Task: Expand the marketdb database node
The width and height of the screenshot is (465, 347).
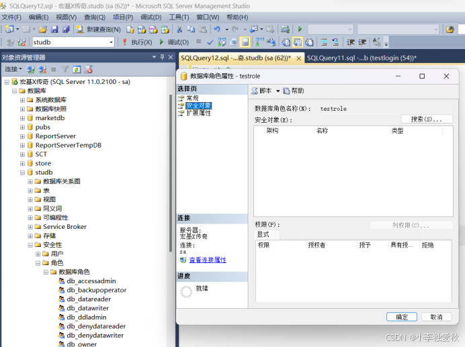Action: (x=23, y=118)
